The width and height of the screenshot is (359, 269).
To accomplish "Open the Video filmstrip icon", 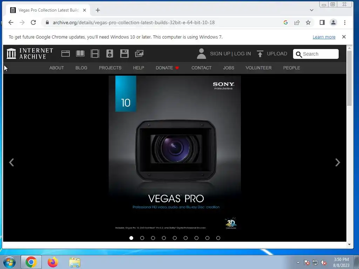I will pyautogui.click(x=95, y=54).
